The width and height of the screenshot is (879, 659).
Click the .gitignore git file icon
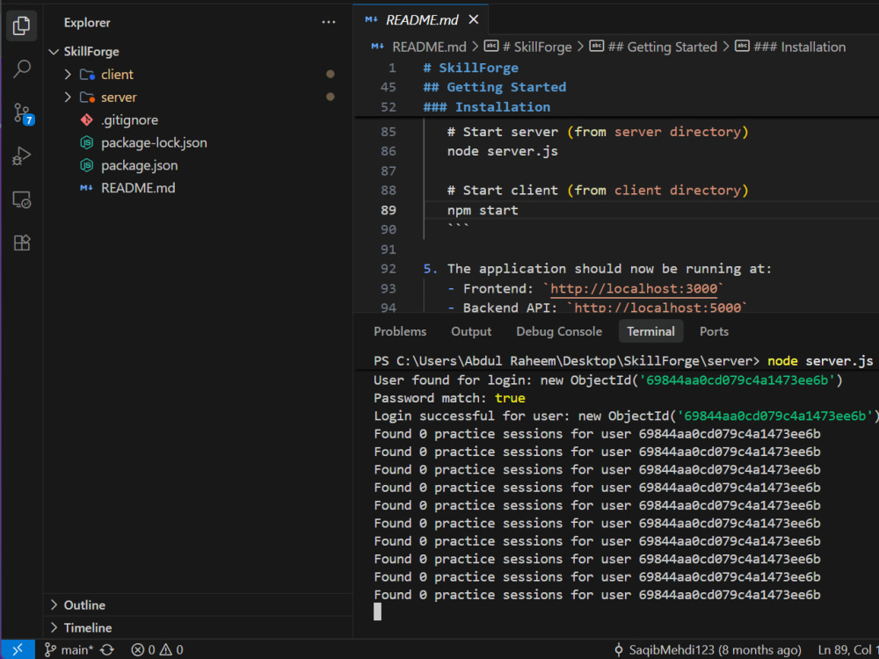pyautogui.click(x=86, y=119)
